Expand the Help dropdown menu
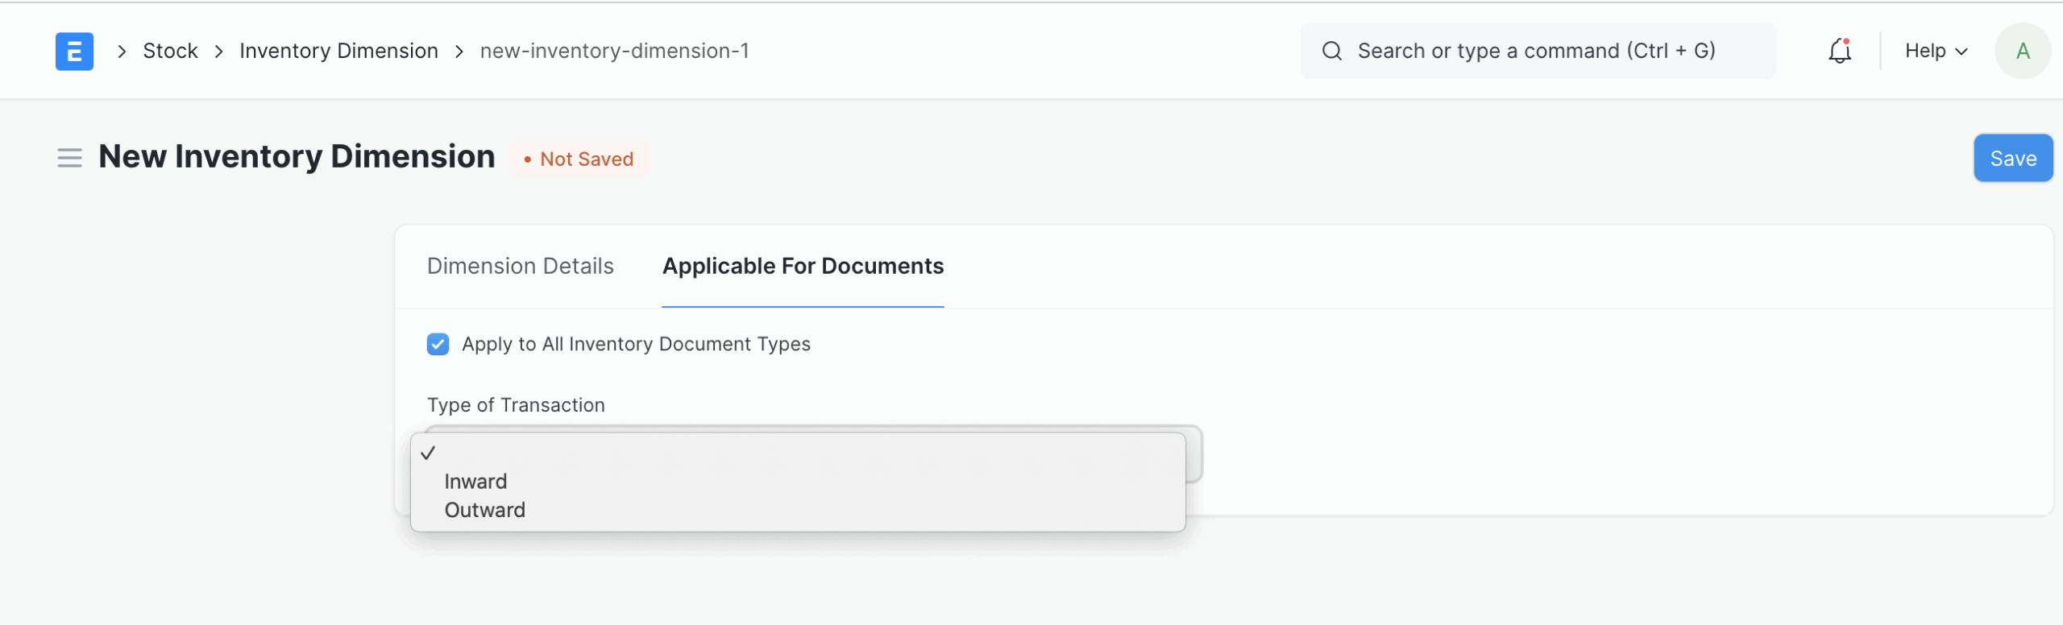2063x625 pixels. point(1936,51)
